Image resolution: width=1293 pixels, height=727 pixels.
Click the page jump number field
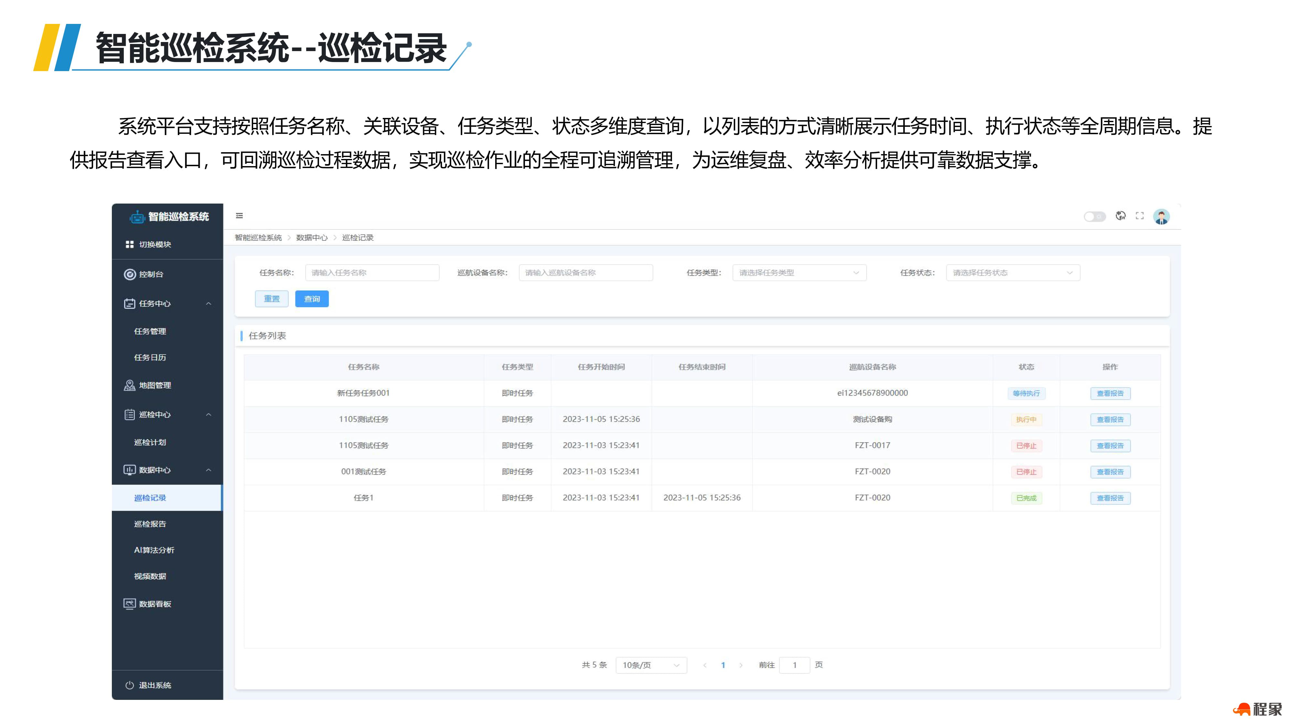pyautogui.click(x=795, y=665)
